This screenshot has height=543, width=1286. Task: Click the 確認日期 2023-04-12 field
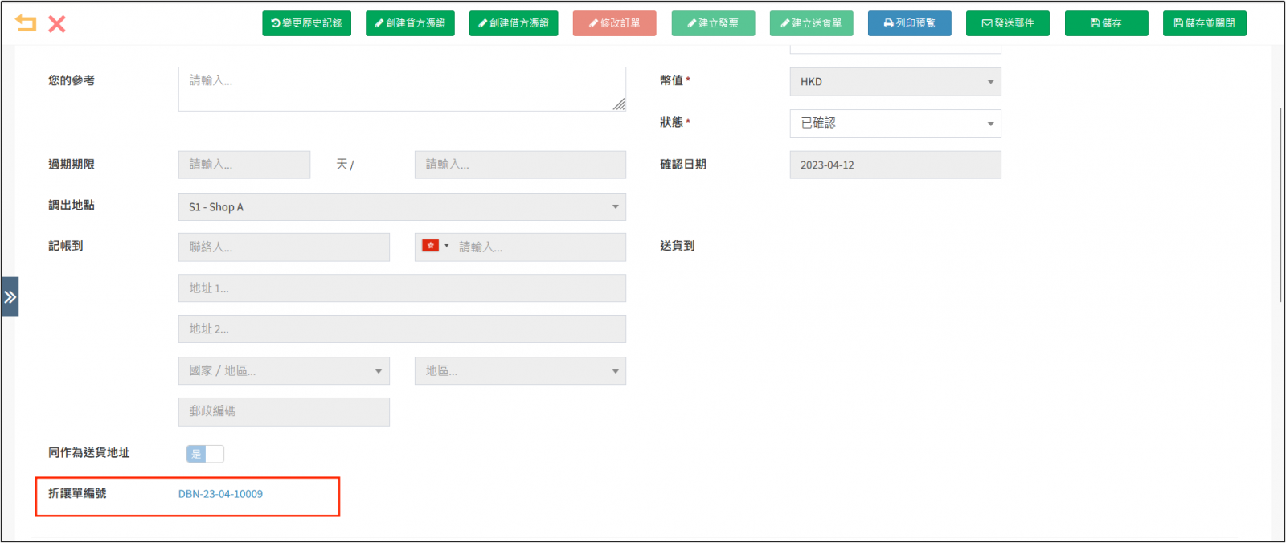point(895,165)
